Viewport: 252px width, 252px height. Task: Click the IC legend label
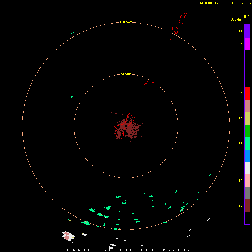(x=240, y=181)
